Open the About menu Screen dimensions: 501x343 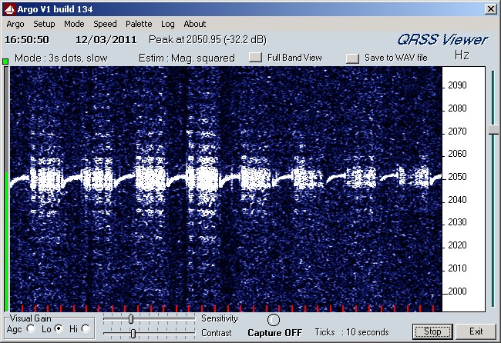[194, 25]
